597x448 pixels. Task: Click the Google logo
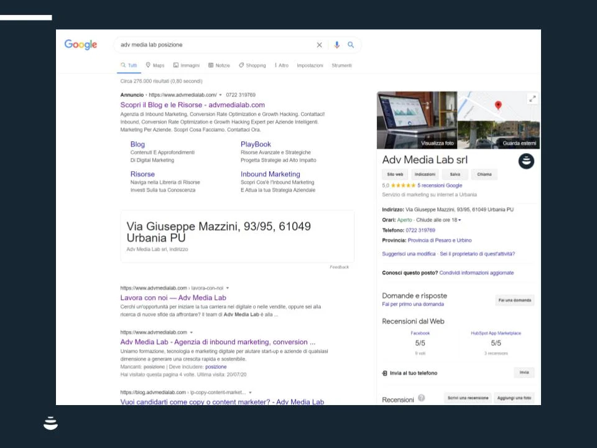pyautogui.click(x=81, y=45)
